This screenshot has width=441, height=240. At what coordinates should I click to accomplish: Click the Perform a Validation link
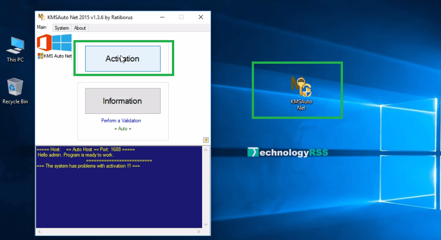[121, 121]
